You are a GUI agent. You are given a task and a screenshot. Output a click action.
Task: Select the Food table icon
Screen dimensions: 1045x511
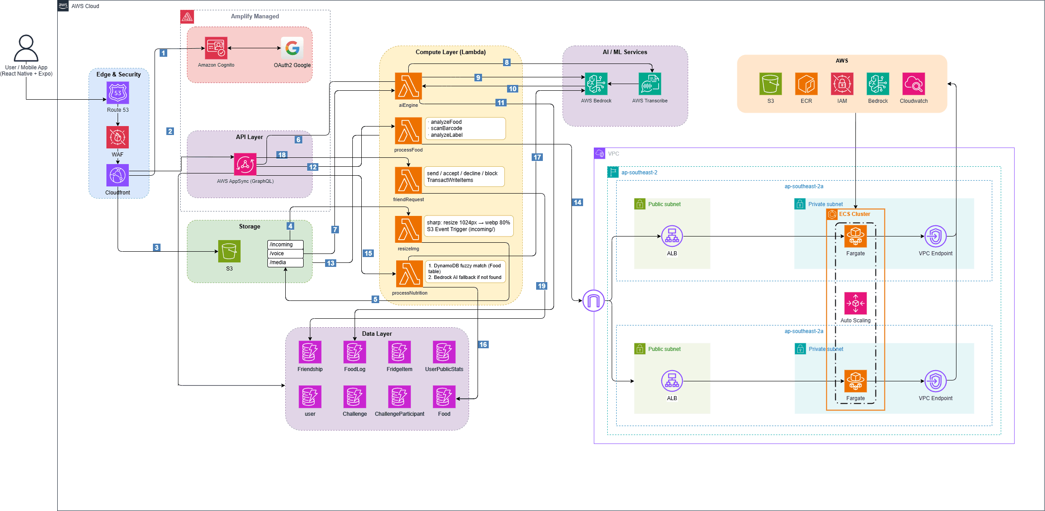(x=444, y=397)
